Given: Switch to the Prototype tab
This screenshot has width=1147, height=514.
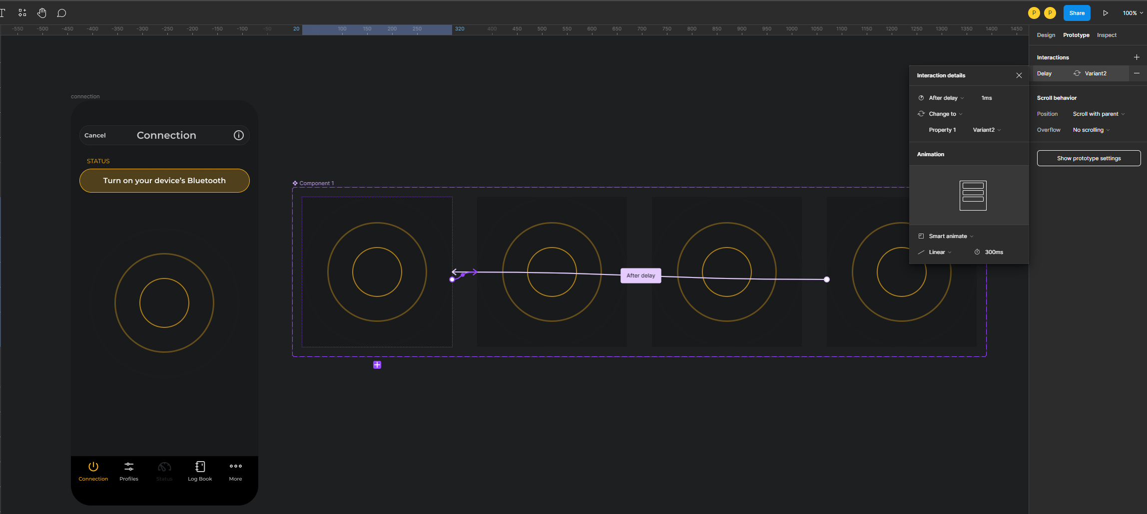Looking at the screenshot, I should [1076, 35].
